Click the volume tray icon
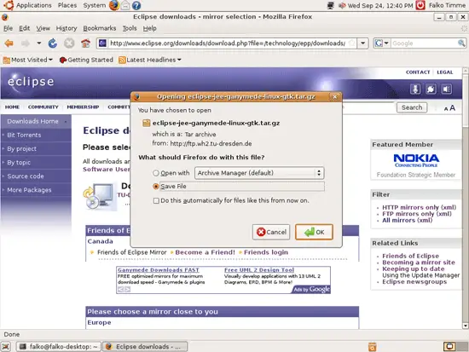The width and height of the screenshot is (469, 352). click(342, 5)
